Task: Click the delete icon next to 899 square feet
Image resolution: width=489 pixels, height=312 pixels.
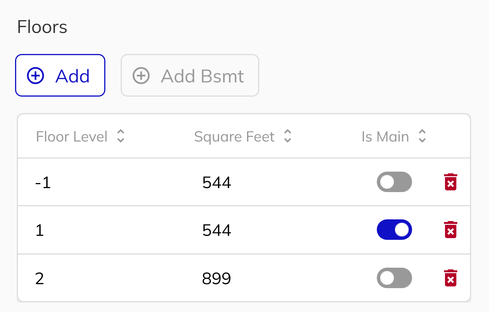Action: click(451, 278)
